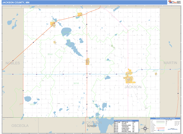The width and height of the screenshot is (183, 134).
Task: Click the Jackson County MN Map legend title
Action: [x=165, y=118]
